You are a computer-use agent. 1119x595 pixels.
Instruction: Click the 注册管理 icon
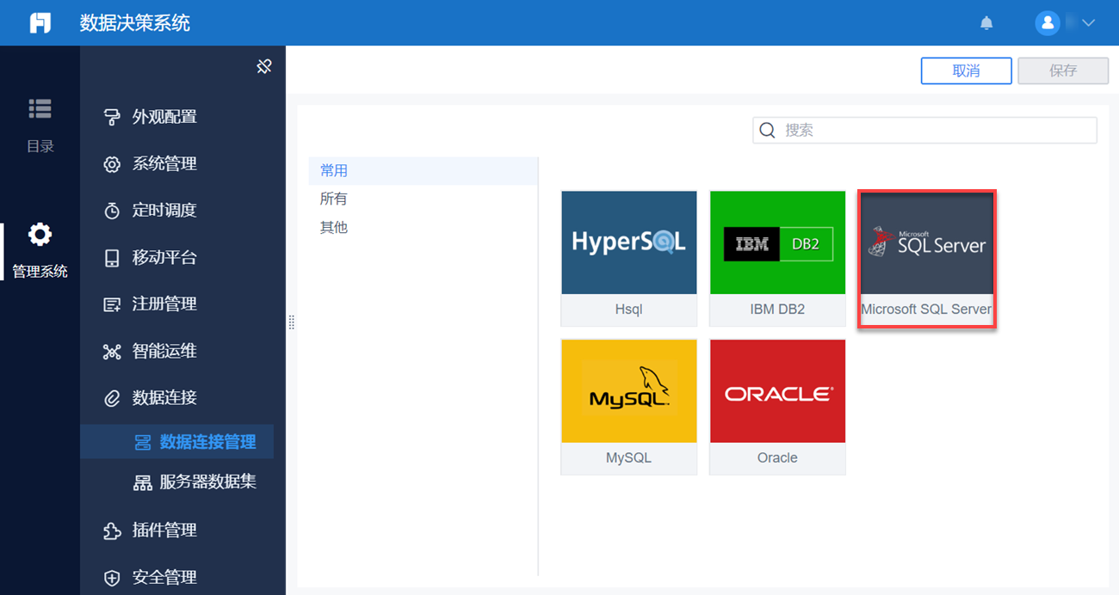point(112,304)
